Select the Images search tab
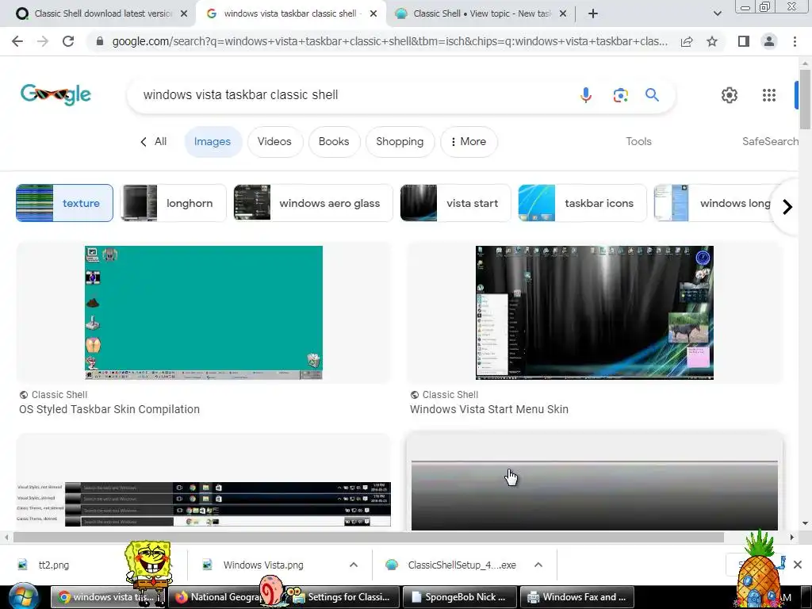 (213, 141)
